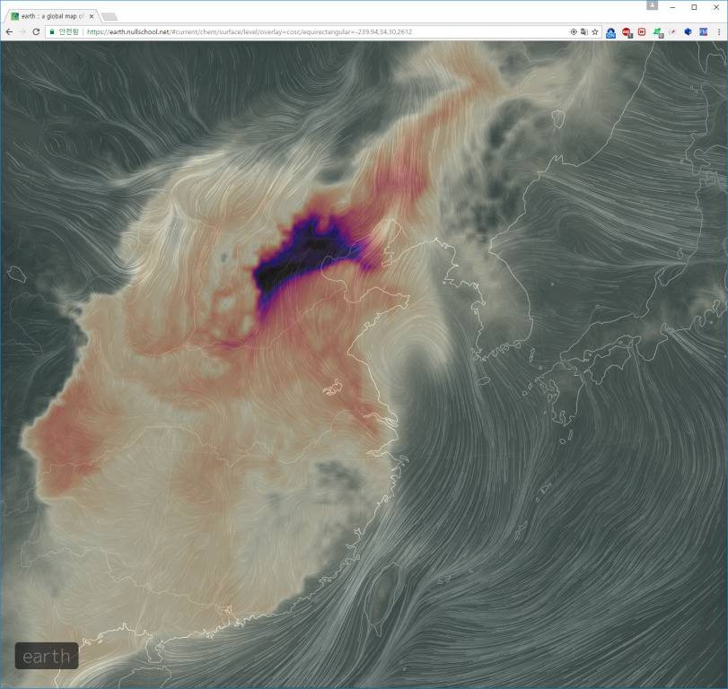The width and height of the screenshot is (728, 689).
Task: Open the Chrome user profile button
Action: coord(652,5)
